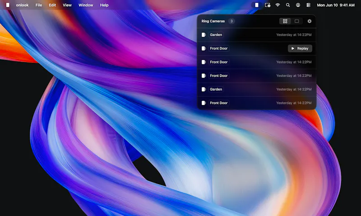Open the screen recording status icon
Image resolution: width=361 pixels, height=216 pixels.
click(268, 5)
